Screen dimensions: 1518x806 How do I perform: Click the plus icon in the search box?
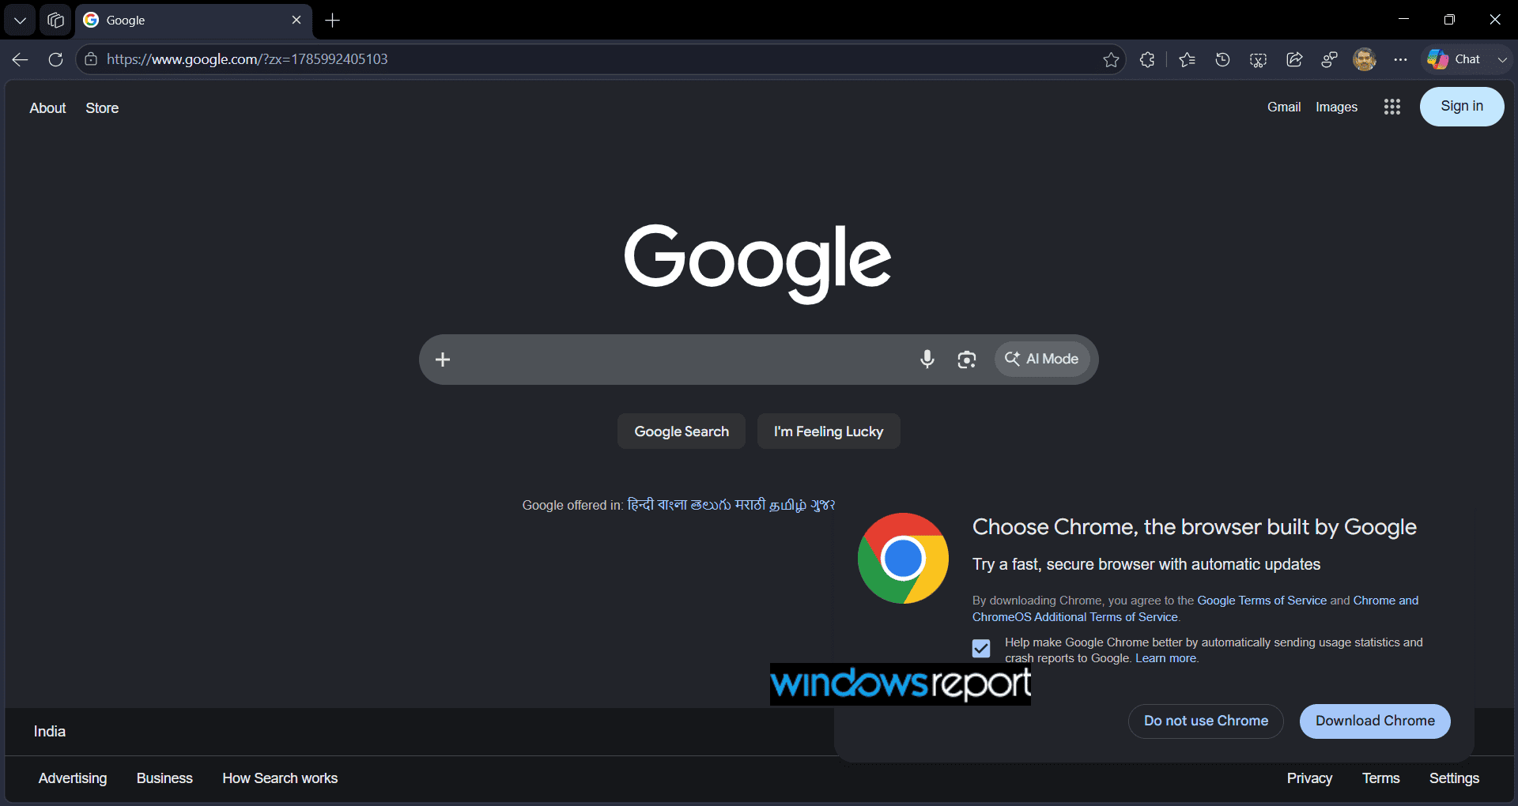point(443,360)
